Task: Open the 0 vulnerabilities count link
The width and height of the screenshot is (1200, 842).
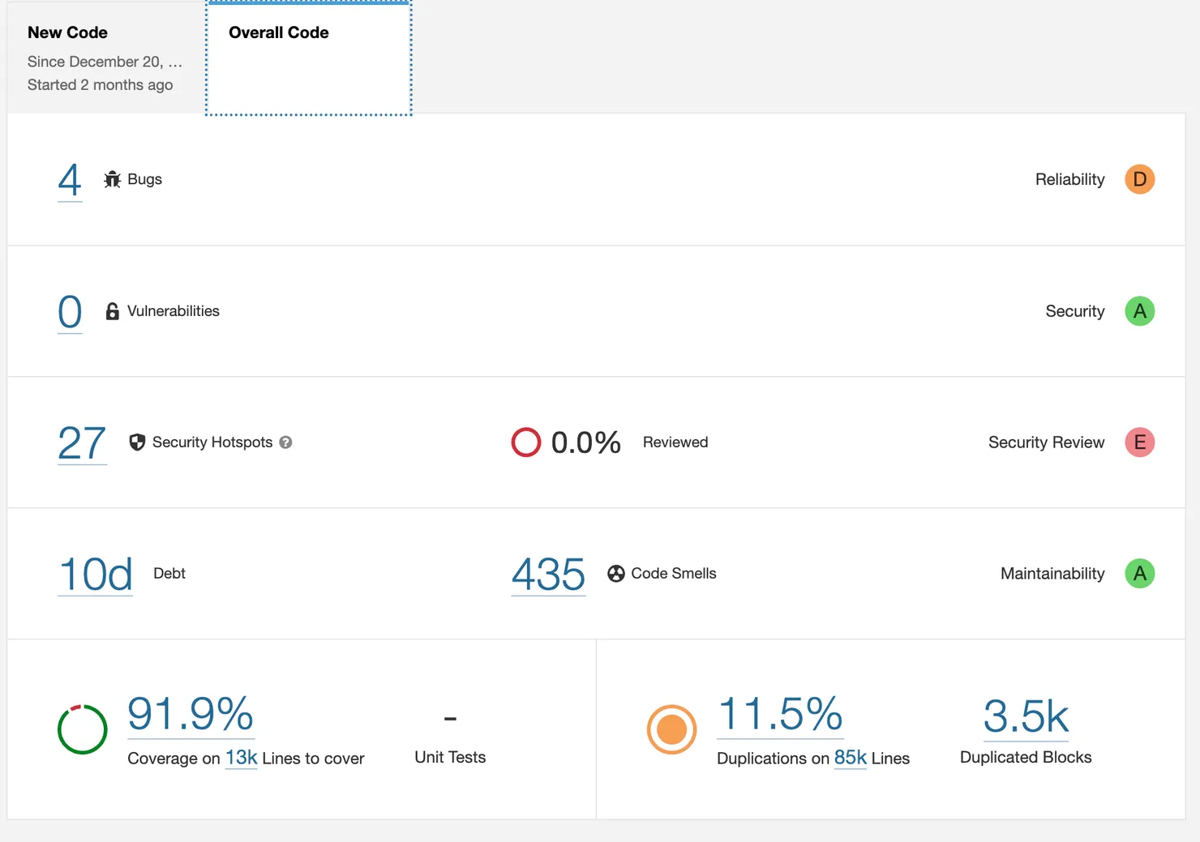Action: coord(70,312)
